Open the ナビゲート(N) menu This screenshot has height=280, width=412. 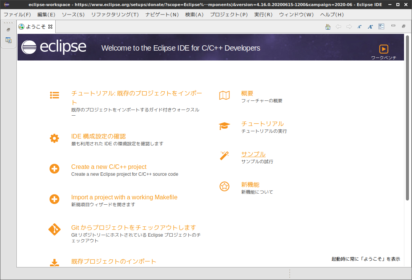click(162, 15)
